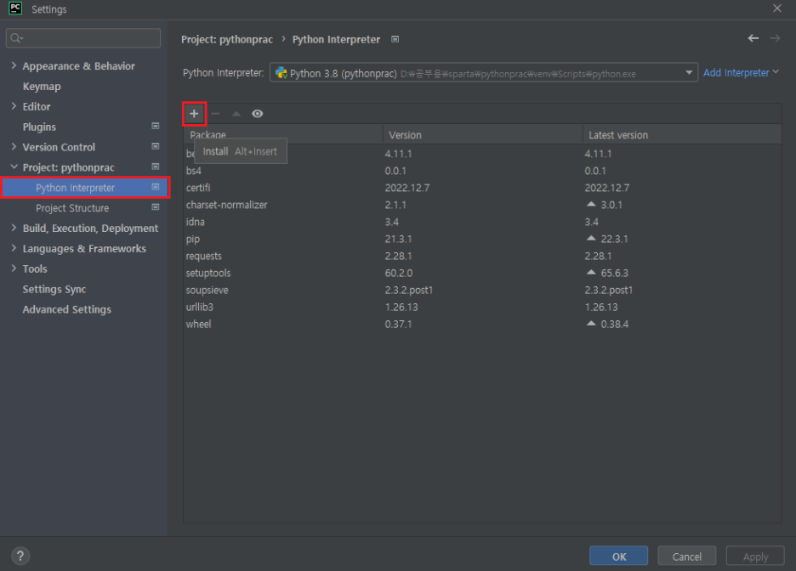Select the certifi package row
This screenshot has height=571, width=796.
[x=482, y=188]
